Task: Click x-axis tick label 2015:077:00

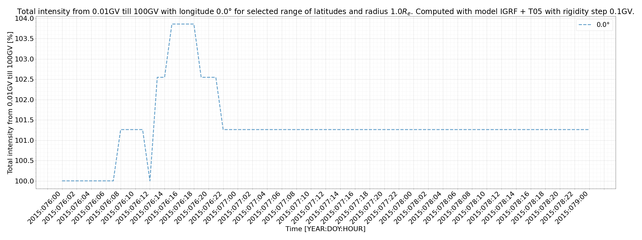Action: [x=220, y=208]
